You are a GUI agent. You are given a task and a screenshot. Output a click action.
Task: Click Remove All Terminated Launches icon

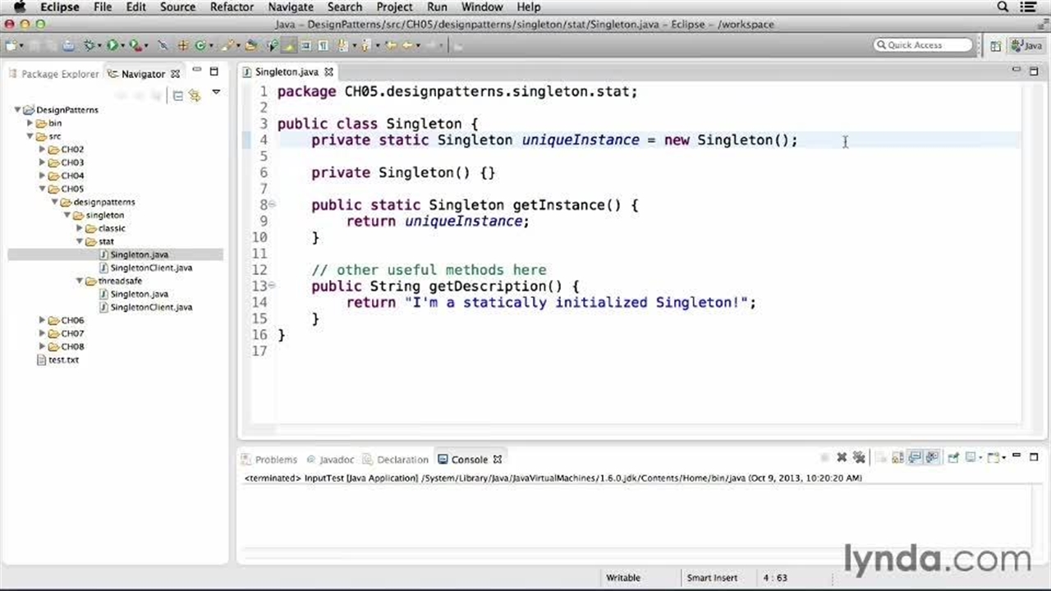[859, 458]
